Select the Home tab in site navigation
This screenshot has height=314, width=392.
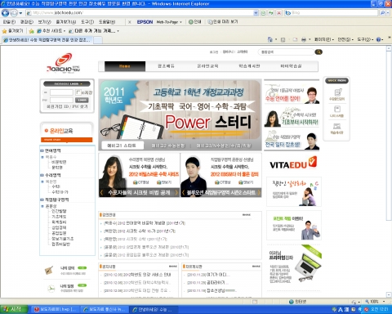coord(125,66)
